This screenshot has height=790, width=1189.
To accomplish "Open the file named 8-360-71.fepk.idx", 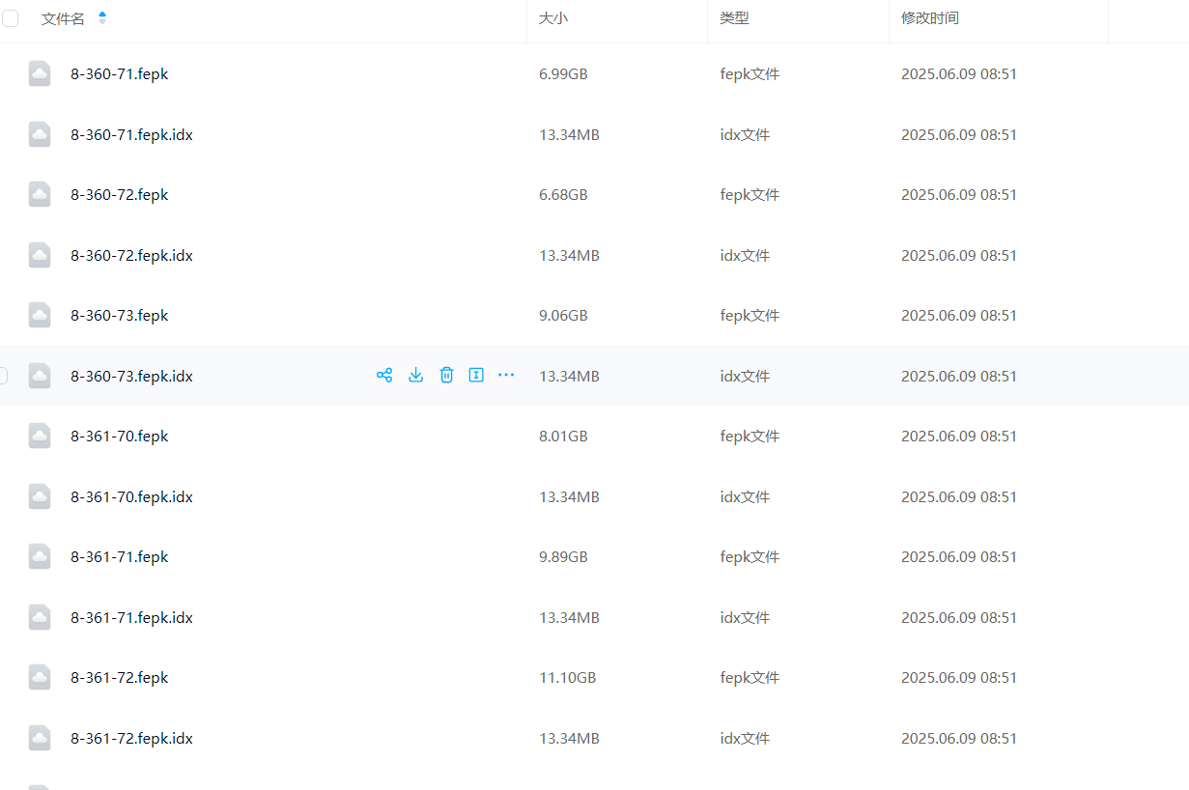I will click(131, 134).
